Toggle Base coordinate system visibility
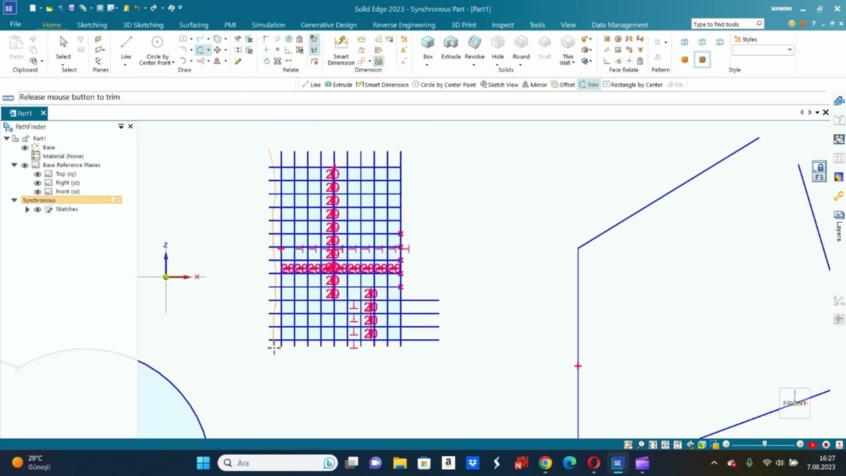Viewport: 846px width, 476px height. pos(25,147)
